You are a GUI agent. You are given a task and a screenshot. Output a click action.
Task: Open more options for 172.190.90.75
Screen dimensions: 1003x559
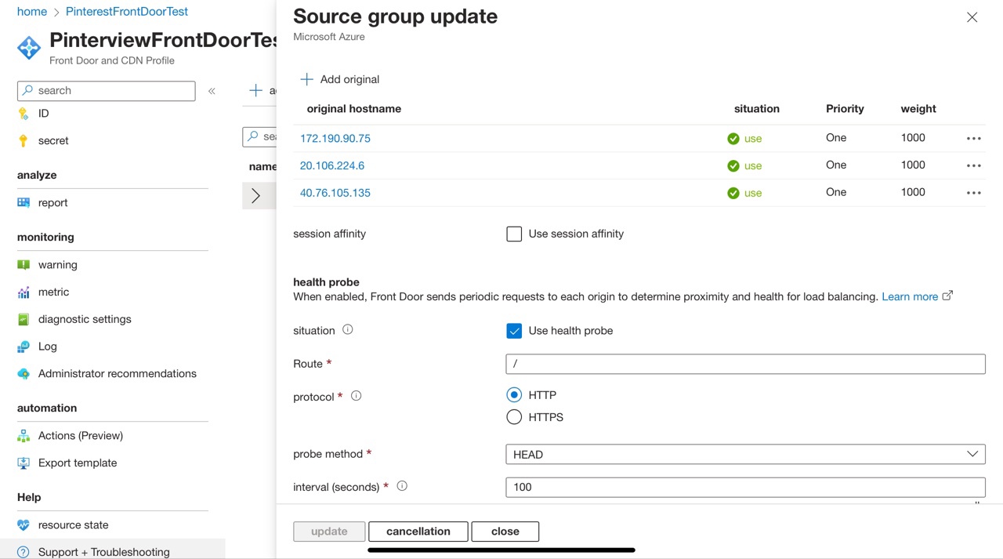(974, 139)
